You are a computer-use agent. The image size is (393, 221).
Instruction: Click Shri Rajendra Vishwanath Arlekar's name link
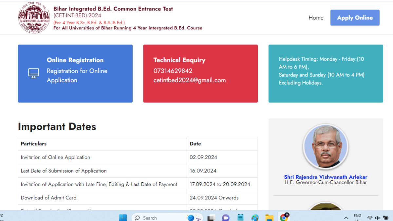click(x=325, y=177)
